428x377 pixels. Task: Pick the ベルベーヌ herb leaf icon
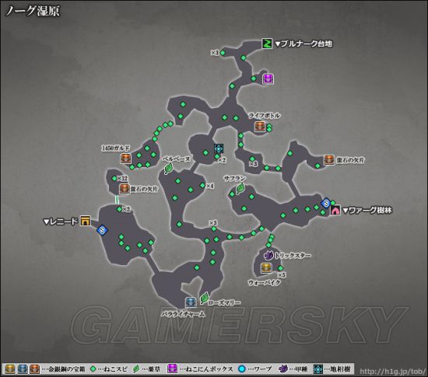tap(168, 168)
